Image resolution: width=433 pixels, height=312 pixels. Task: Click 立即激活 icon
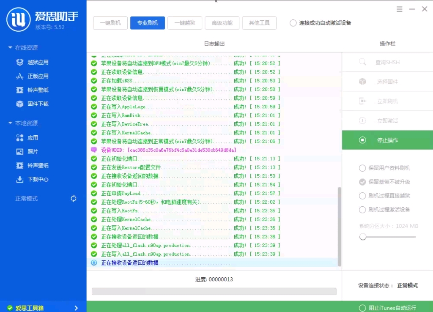coord(362,120)
